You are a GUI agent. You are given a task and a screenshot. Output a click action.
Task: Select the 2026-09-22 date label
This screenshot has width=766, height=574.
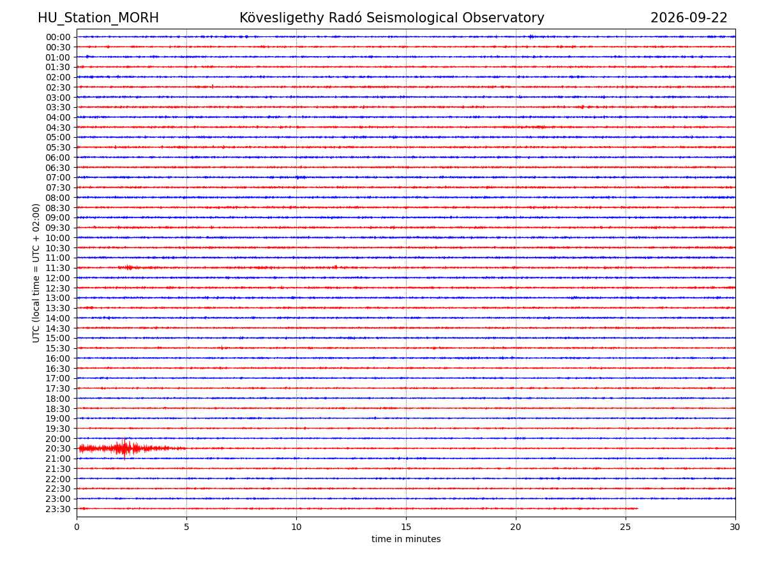tap(689, 18)
